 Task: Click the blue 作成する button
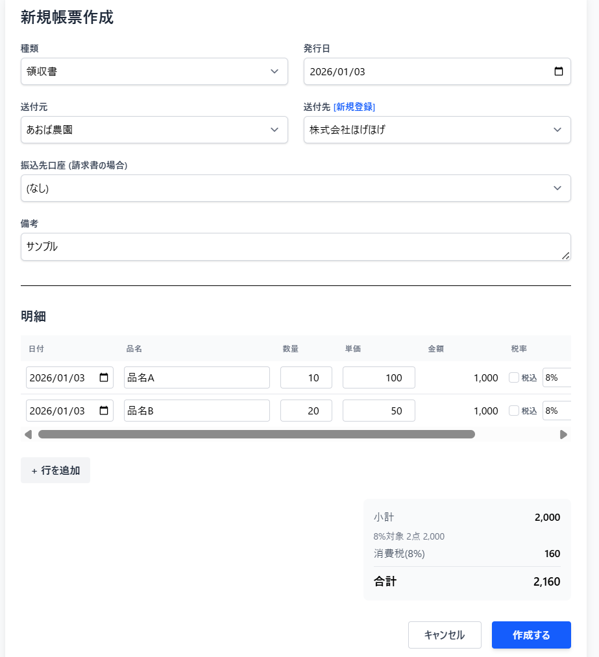[x=532, y=634]
